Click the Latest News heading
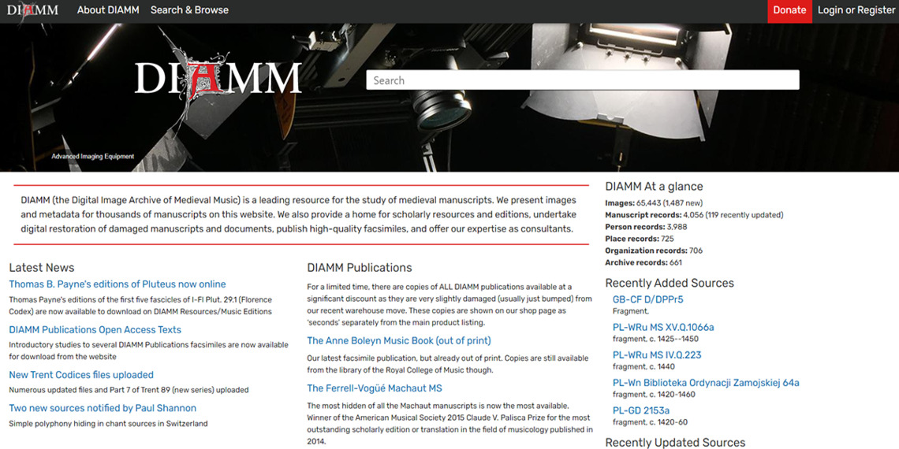 point(42,268)
